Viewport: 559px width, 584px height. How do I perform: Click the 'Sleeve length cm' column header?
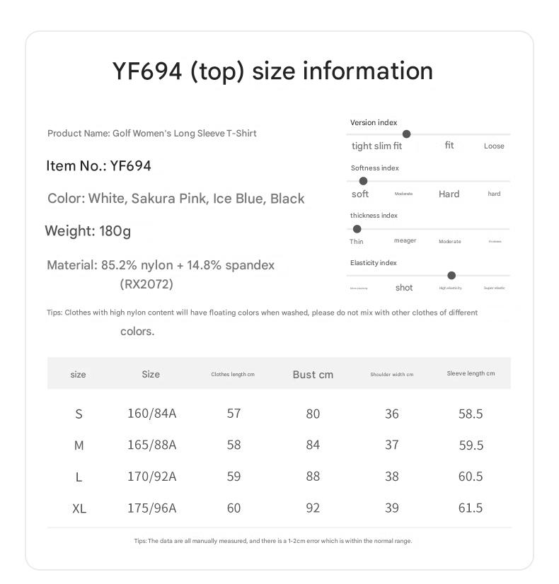click(471, 373)
